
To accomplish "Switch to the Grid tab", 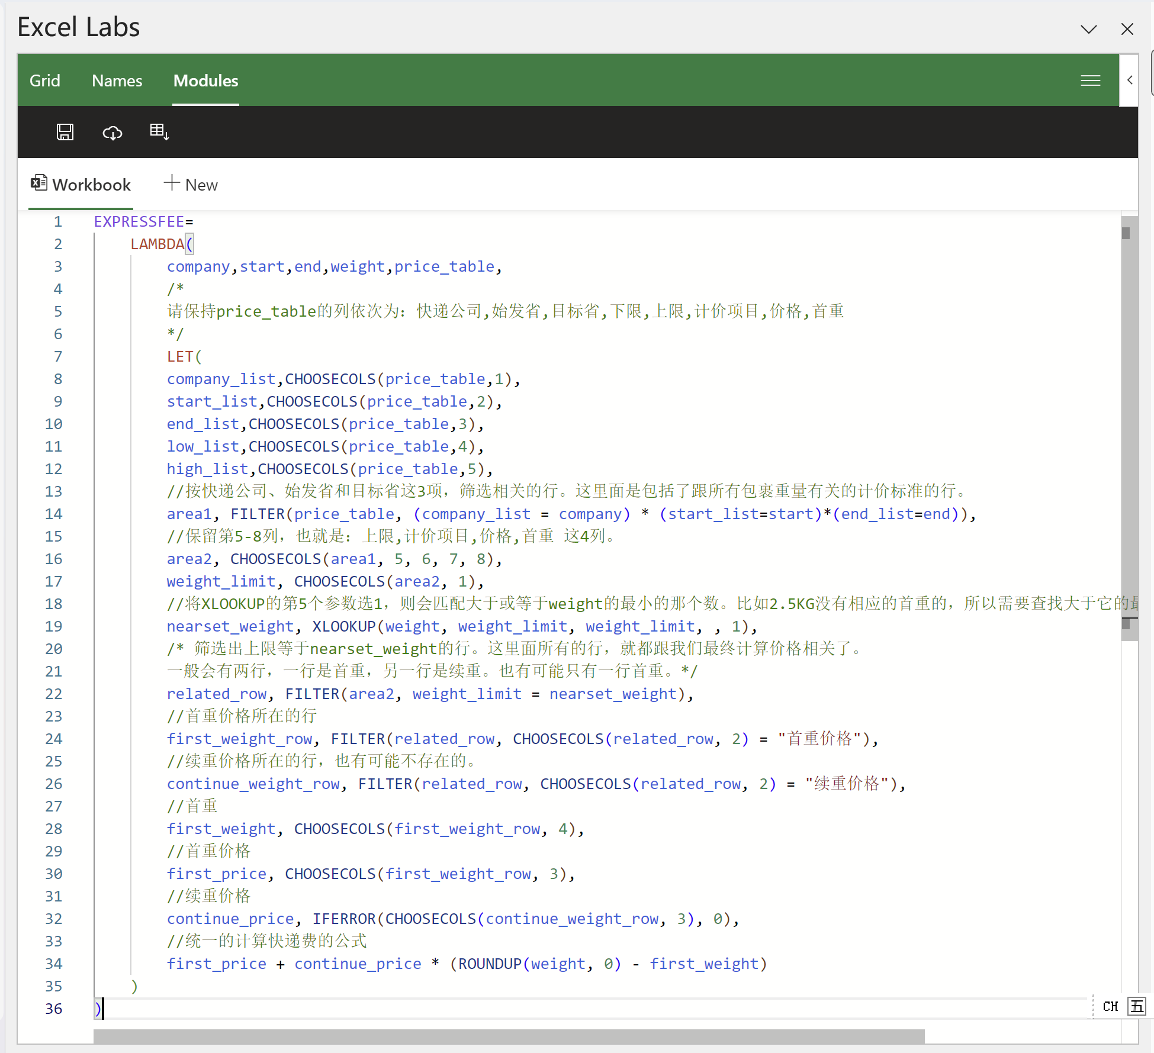I will pos(45,80).
